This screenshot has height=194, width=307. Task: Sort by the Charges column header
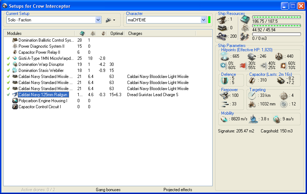(x=135, y=33)
